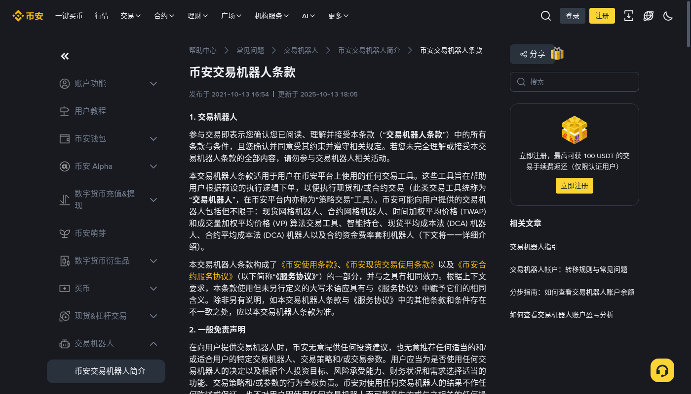Click the 币安萌芽 sprout icon

pos(65,233)
